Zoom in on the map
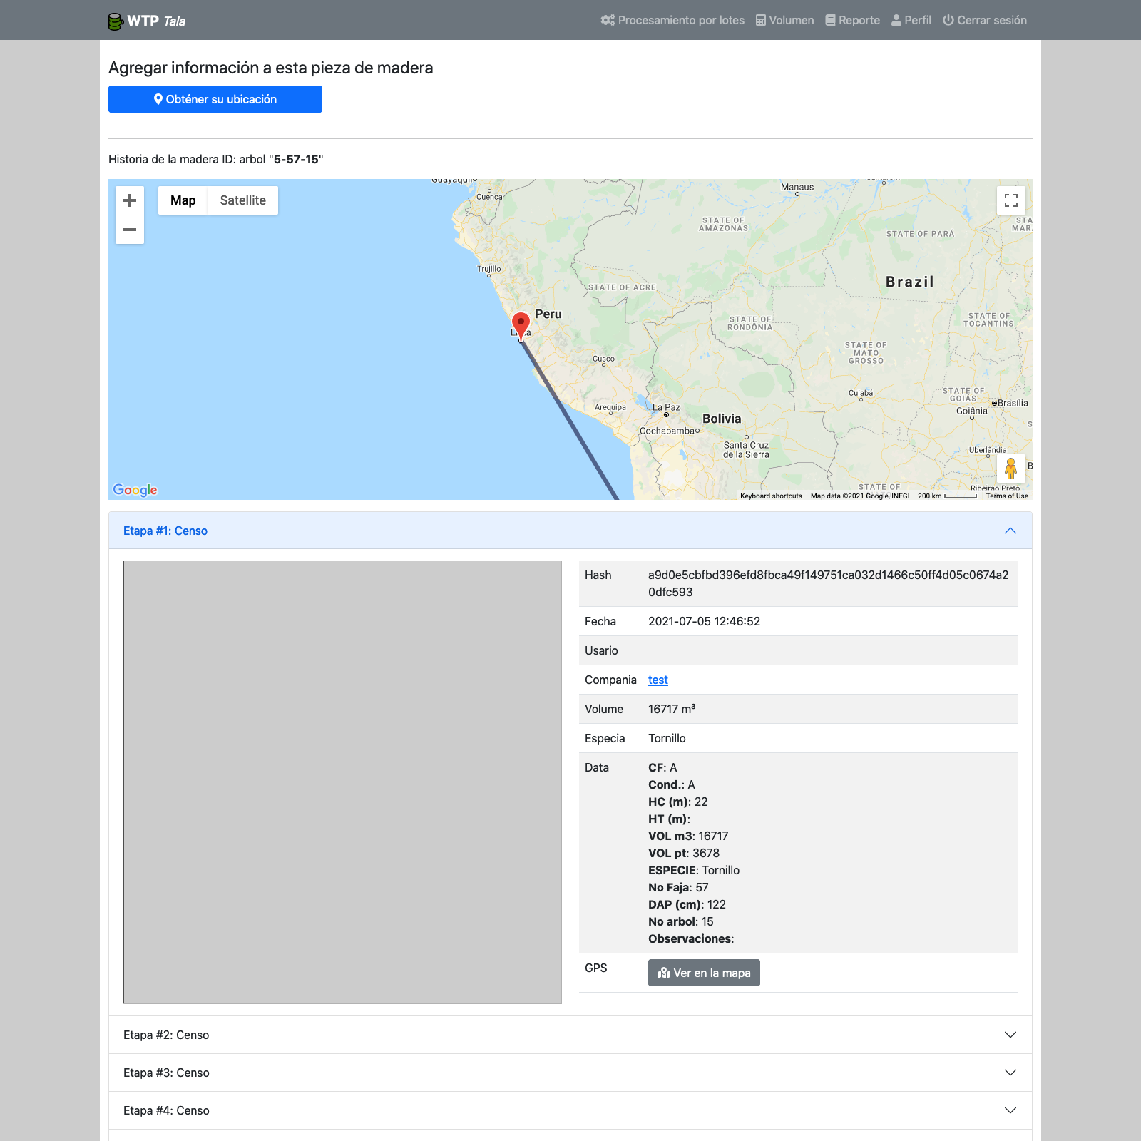 (x=130, y=200)
